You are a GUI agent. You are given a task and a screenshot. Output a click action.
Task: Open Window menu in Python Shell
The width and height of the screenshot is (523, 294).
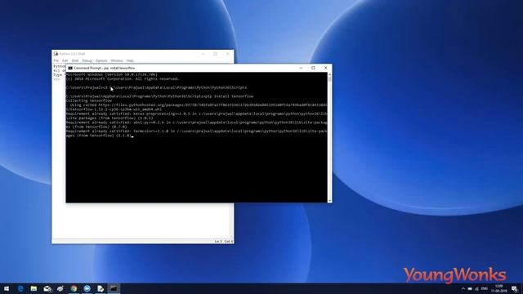[x=117, y=60]
